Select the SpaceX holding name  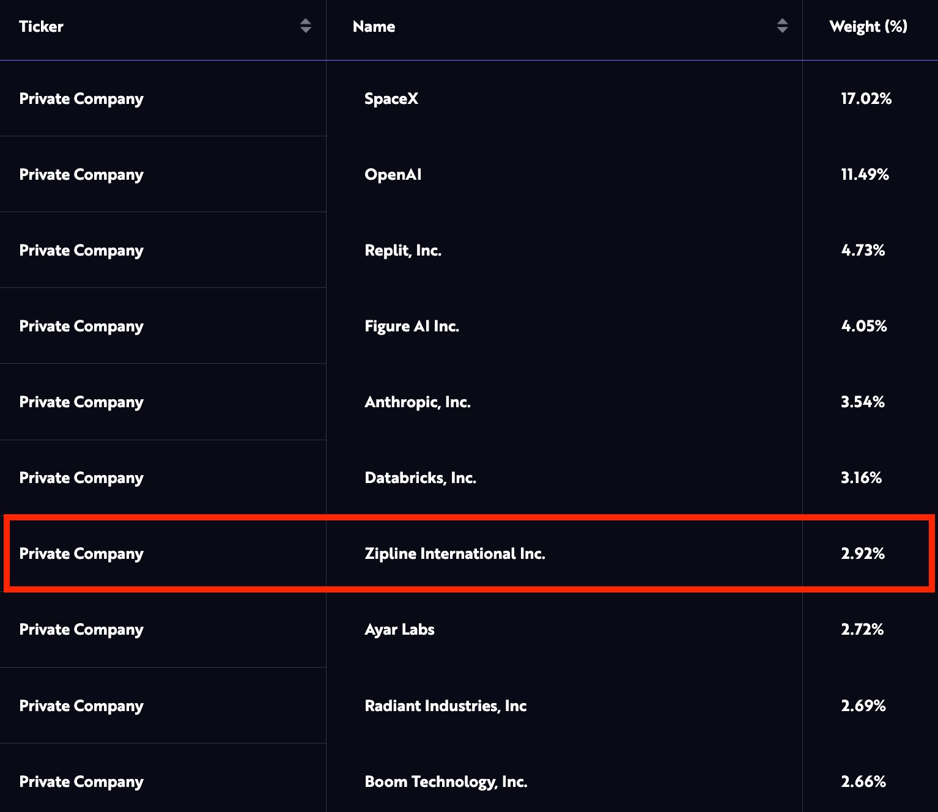pyautogui.click(x=391, y=98)
